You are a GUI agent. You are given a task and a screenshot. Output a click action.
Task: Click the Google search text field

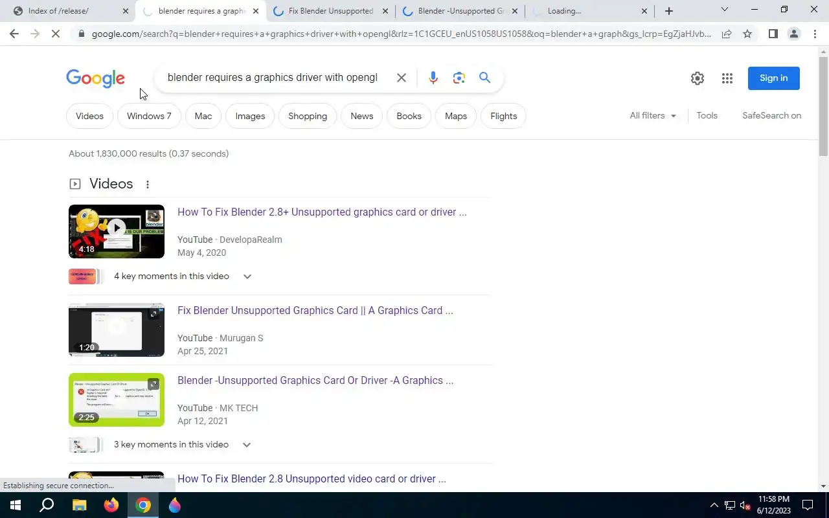(272, 78)
